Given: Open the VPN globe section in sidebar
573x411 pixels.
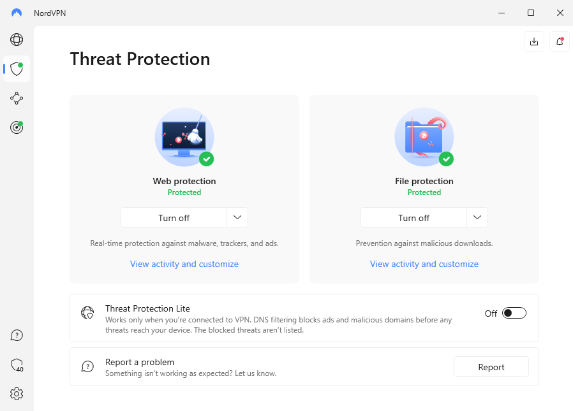Looking at the screenshot, I should (x=17, y=40).
